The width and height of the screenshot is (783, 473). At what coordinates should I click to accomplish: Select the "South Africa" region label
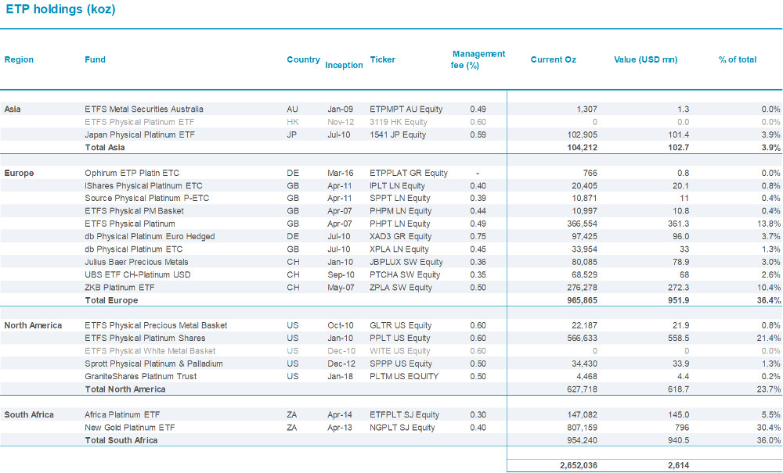[x=29, y=415]
